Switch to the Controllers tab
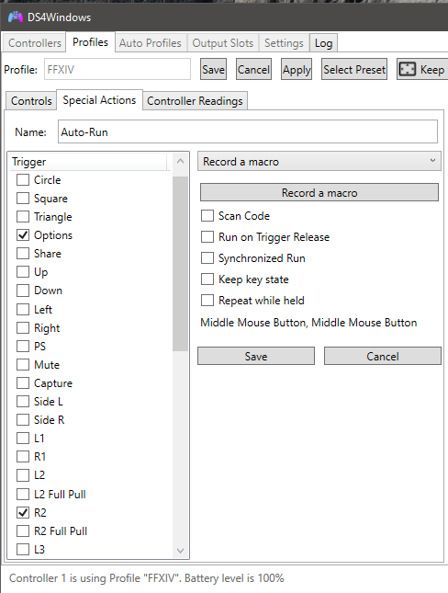The image size is (448, 593). coord(34,42)
